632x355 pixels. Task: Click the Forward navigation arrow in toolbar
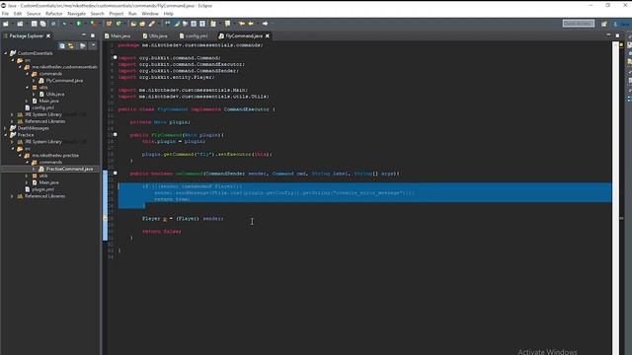(266, 24)
